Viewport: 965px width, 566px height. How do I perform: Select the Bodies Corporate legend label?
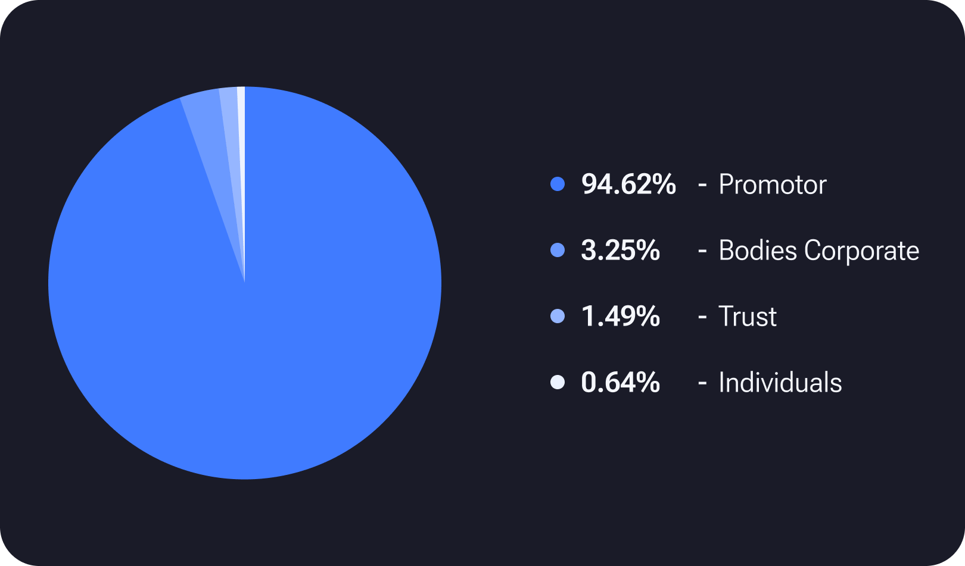click(818, 251)
